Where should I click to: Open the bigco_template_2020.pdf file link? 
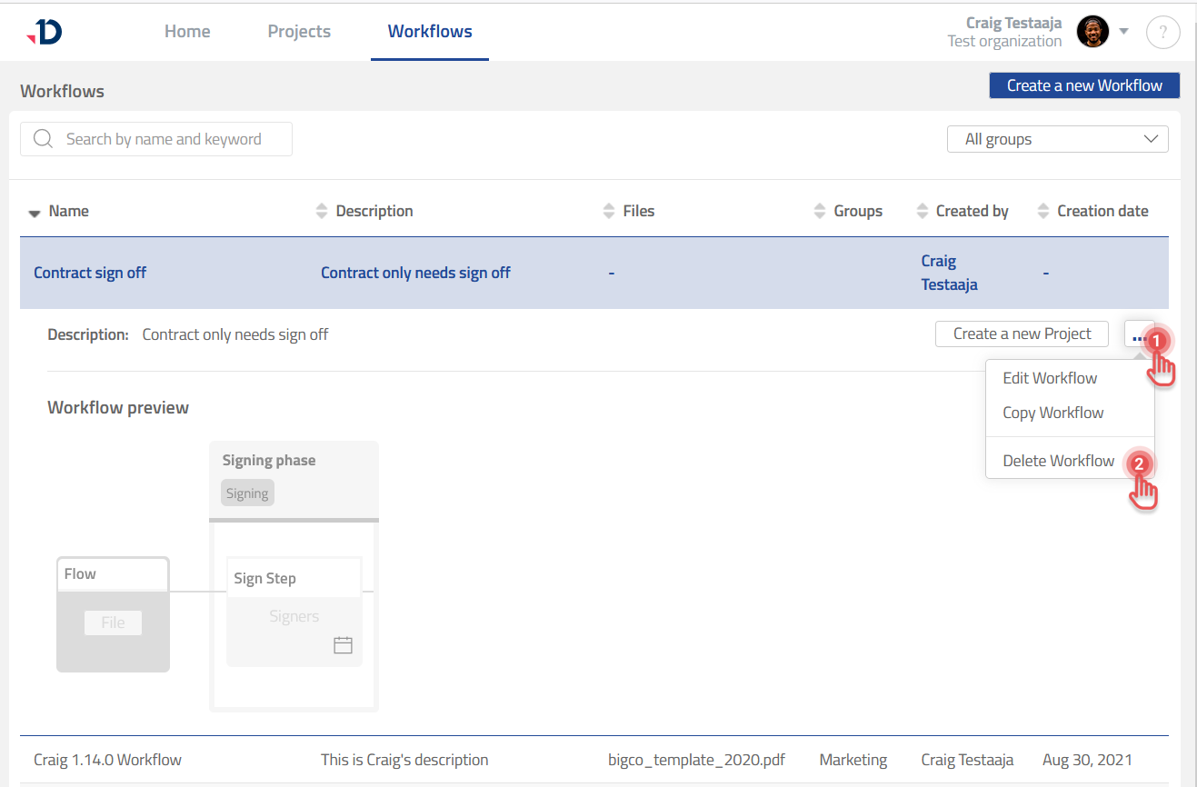(x=696, y=759)
